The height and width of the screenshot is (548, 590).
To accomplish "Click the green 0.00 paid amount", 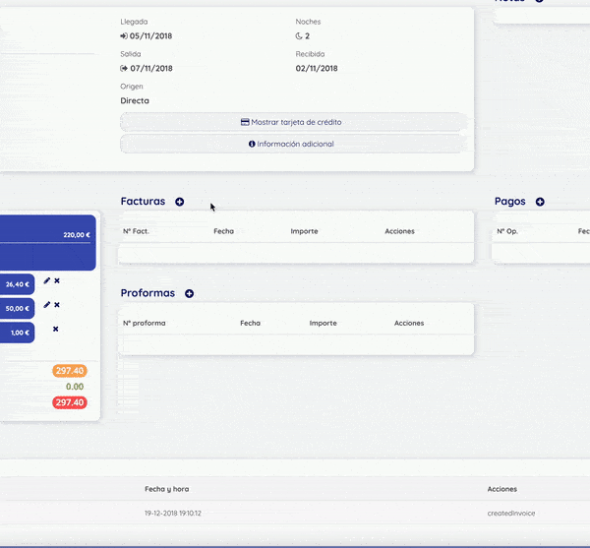I will coord(75,387).
